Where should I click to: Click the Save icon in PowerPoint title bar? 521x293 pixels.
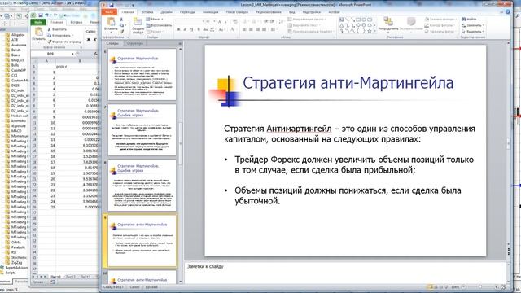coord(112,5)
